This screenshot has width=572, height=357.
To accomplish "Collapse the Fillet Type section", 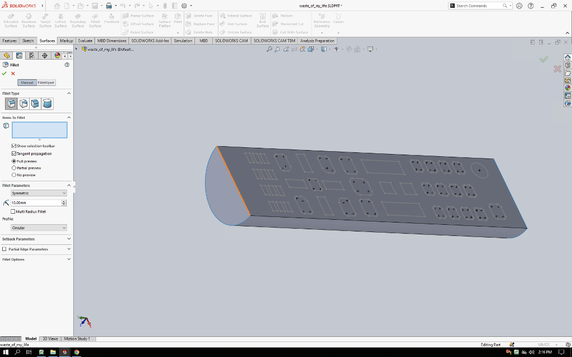I will coord(69,93).
